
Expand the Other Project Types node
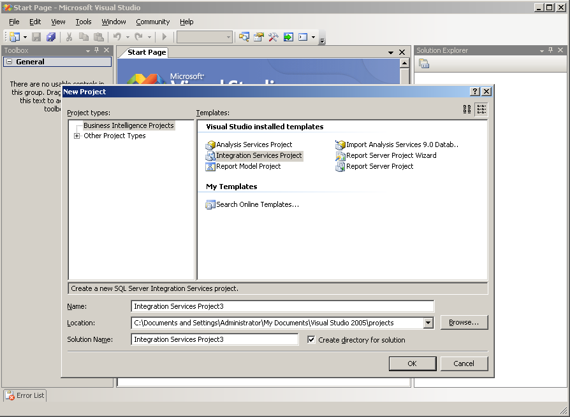pos(77,136)
